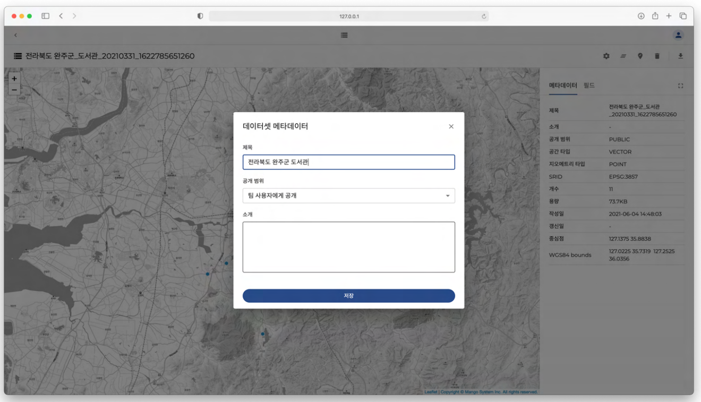Screen dimensions: 701x402
Task: Open dataset settings gear icon
Action: pyautogui.click(x=606, y=56)
